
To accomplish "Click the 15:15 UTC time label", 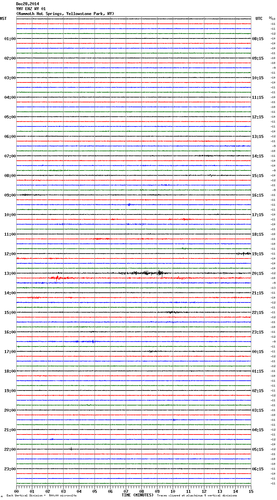I will [258, 176].
